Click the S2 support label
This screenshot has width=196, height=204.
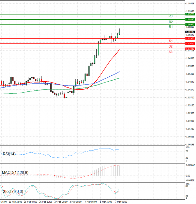pos(171,46)
